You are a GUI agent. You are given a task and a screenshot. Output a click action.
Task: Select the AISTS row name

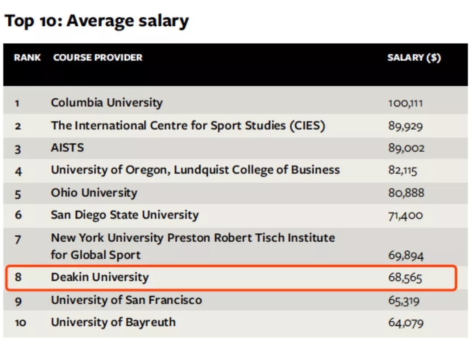[67, 148]
